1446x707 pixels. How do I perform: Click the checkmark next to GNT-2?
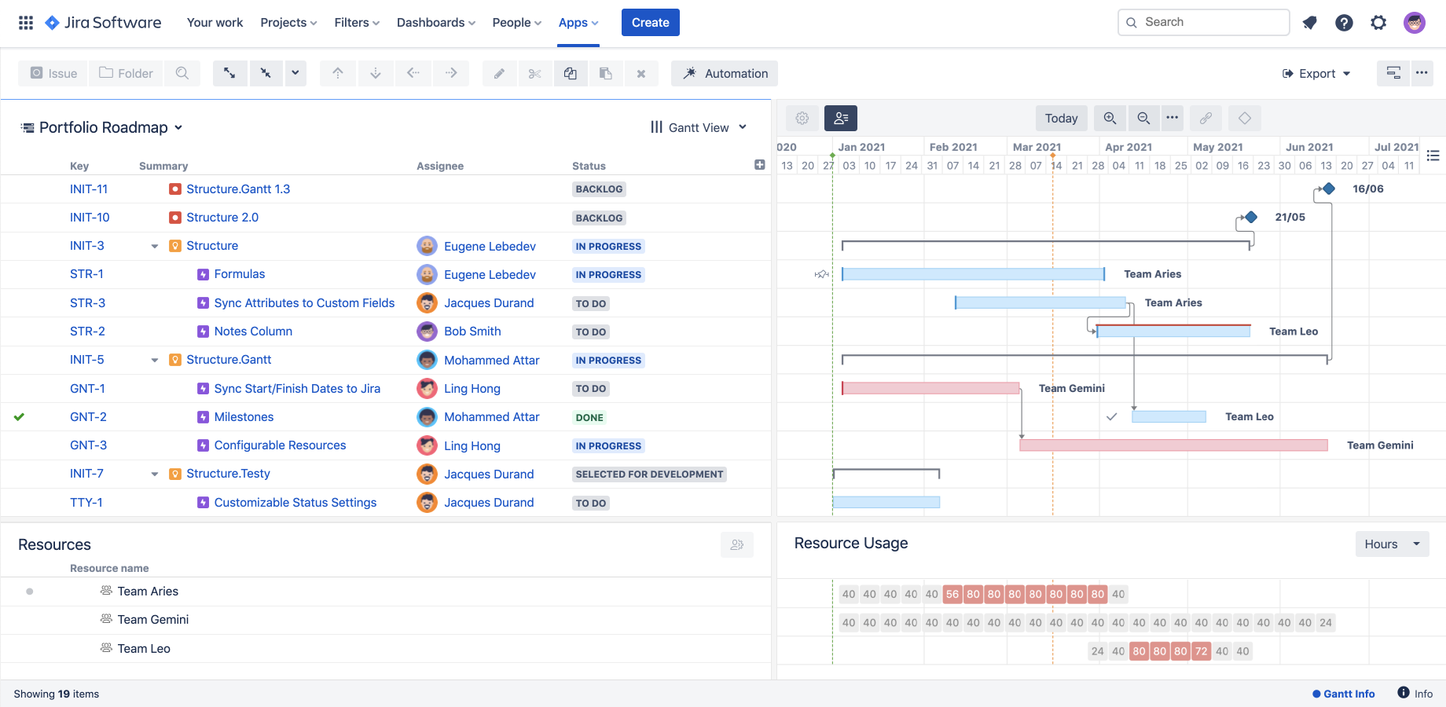point(19,416)
